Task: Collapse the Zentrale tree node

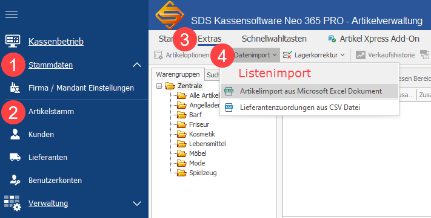Action: point(159,86)
